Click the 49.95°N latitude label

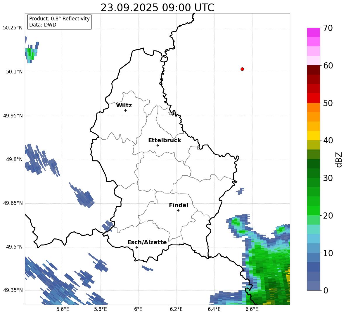coord(13,115)
